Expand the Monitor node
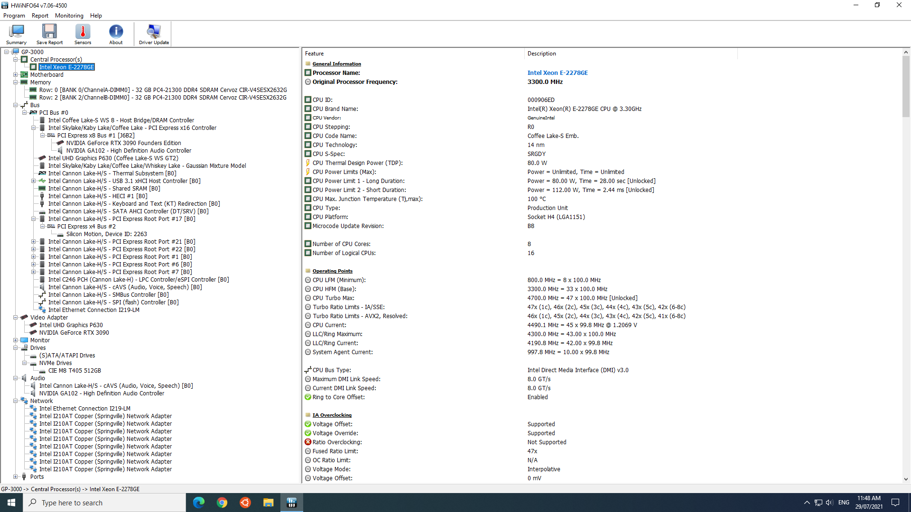Screen dimensions: 911x512 [x=16, y=340]
